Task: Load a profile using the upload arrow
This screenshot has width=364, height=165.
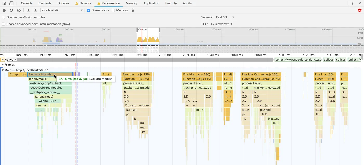Action: [28, 10]
